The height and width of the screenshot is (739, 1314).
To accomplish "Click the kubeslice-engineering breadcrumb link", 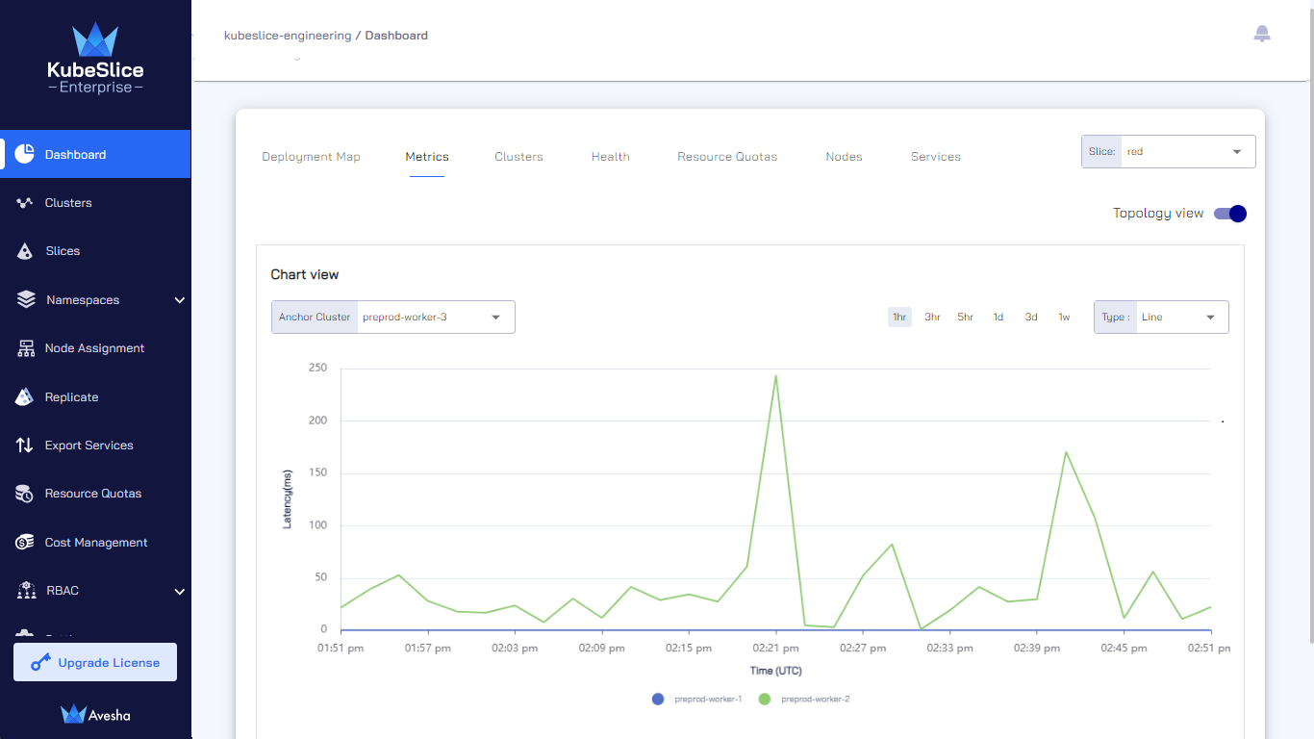I will tap(288, 36).
